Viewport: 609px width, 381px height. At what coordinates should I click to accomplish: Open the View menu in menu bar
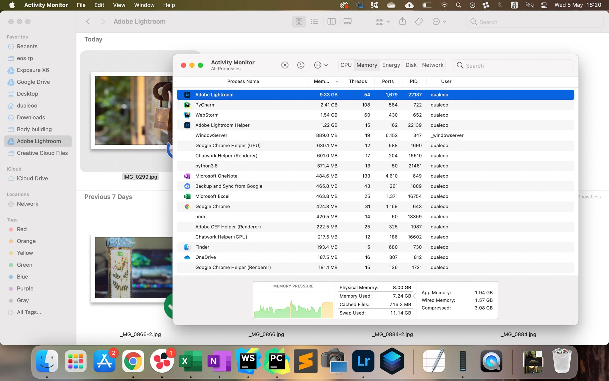tap(119, 5)
